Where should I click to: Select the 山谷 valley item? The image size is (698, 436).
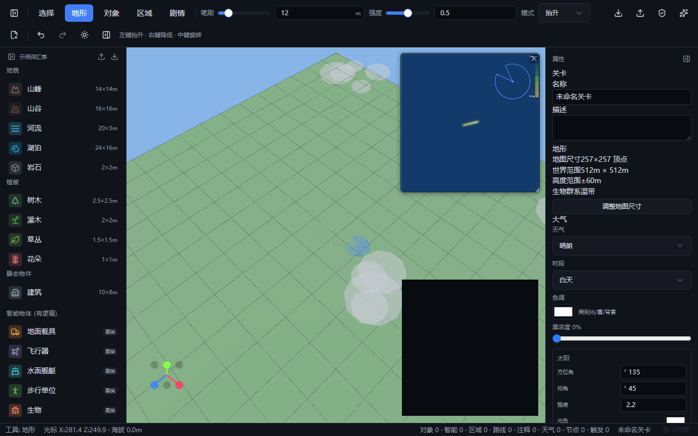pyautogui.click(x=63, y=108)
